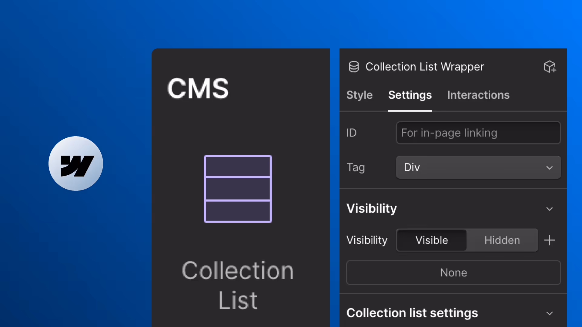The image size is (582, 327).
Task: Click the database icon beside Collection List Wrapper
Action: click(353, 67)
